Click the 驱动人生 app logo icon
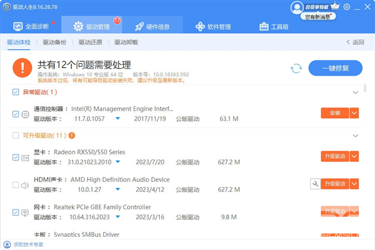Image resolution: width=375 pixels, height=250 pixels. [x=7, y=7]
